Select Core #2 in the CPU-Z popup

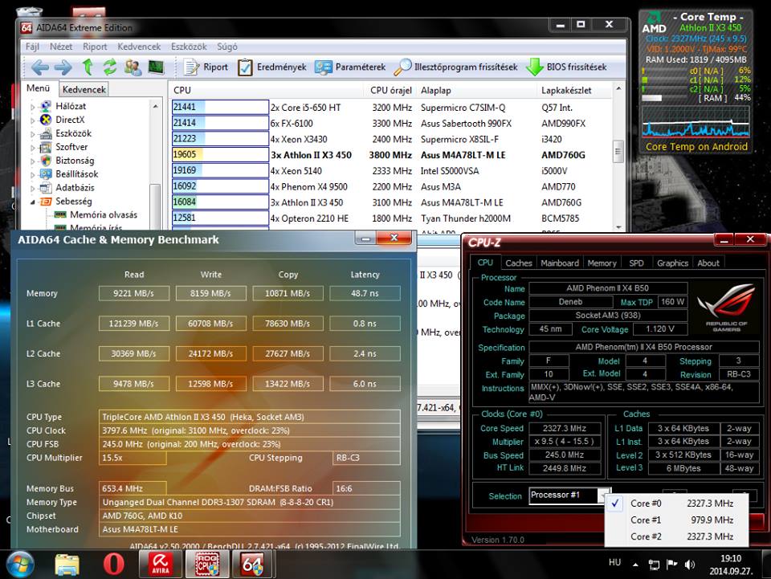(x=676, y=536)
